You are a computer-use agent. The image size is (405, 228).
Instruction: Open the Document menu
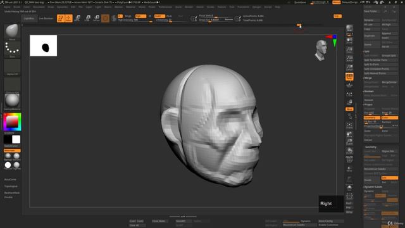tap(39, 7)
